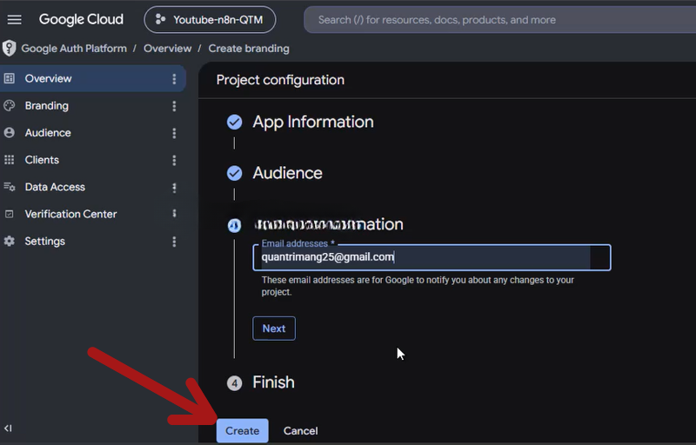The height and width of the screenshot is (445, 696).
Task: Expand the App Information step
Action: pos(313,122)
